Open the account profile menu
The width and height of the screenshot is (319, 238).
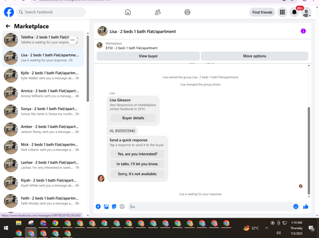point(306,13)
